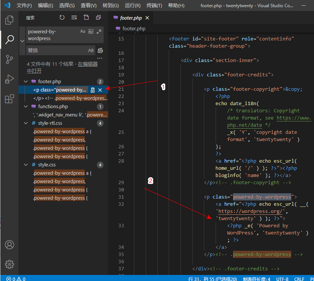Open the 终端(T) menu
314x281 pixels.
point(154,5)
